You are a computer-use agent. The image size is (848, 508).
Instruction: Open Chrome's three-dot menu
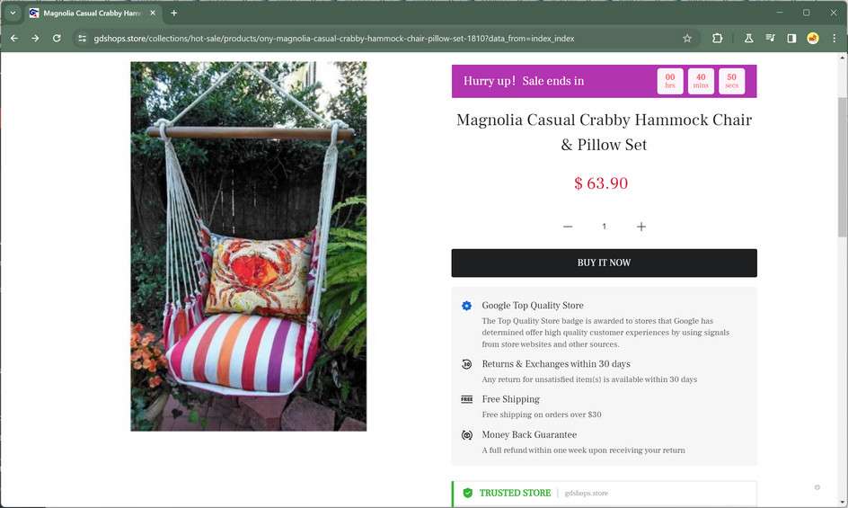click(834, 39)
